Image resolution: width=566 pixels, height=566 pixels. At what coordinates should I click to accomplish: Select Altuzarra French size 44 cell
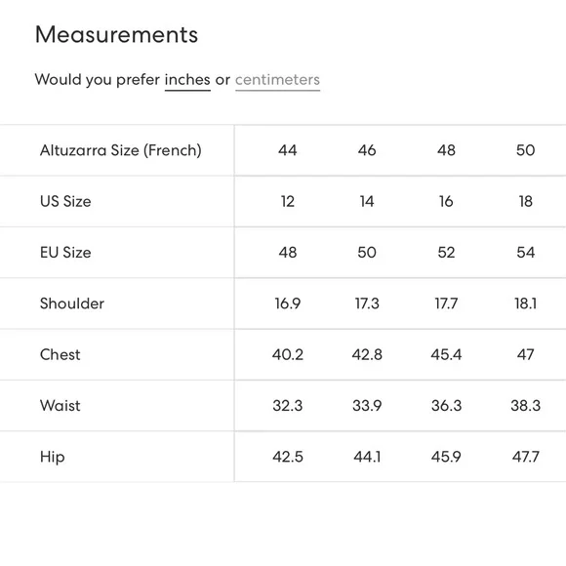(x=287, y=150)
